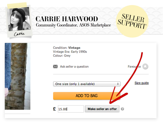Click the offer price input field
163x126 pixels.
pyautogui.click(x=71, y=109)
